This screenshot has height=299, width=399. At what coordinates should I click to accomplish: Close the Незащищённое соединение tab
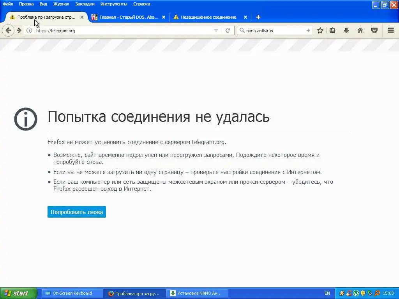[245, 17]
